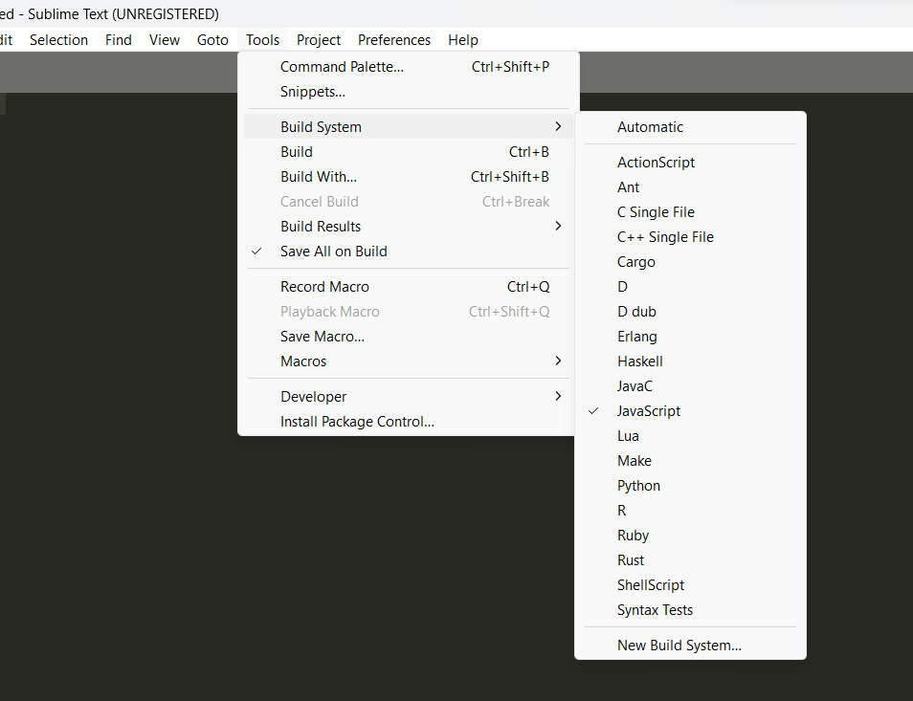The image size is (913, 701).
Task: Toggle Save All on Build option
Action: point(409,252)
